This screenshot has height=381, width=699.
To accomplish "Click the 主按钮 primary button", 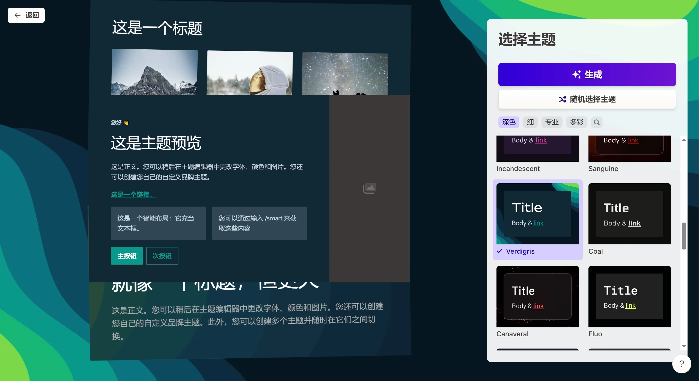I will tap(127, 256).
